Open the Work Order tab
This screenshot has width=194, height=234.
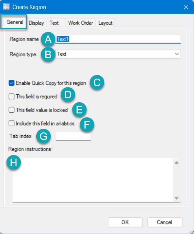coord(80,23)
